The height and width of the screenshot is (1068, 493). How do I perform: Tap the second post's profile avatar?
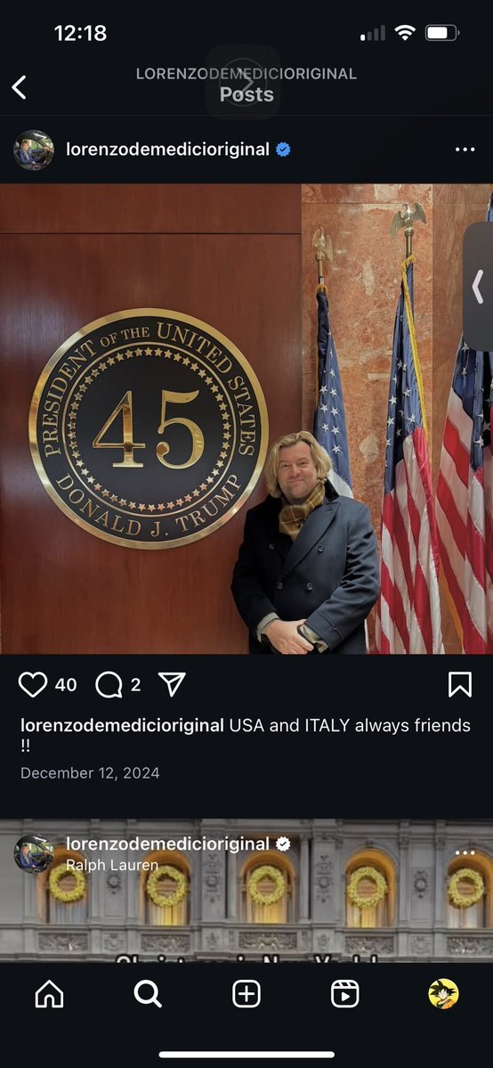tap(33, 854)
